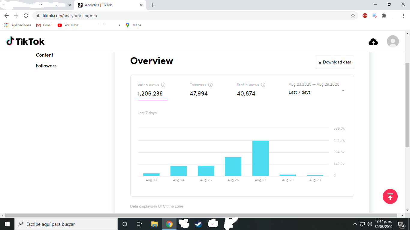The image size is (410, 230).
Task: Open the Aplicaciones apps shortcut
Action: tap(18, 25)
